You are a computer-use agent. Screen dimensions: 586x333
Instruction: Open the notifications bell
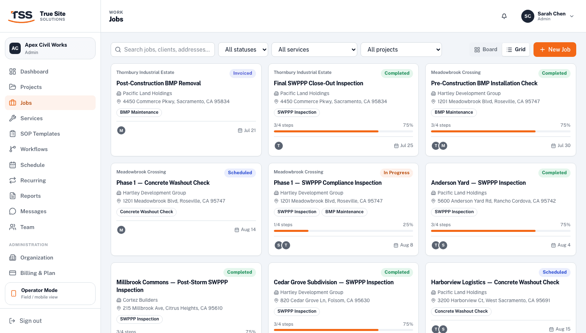point(504,16)
